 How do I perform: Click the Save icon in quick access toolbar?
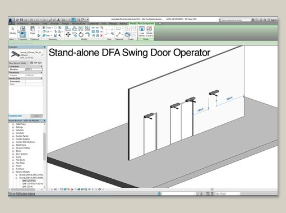22,20
